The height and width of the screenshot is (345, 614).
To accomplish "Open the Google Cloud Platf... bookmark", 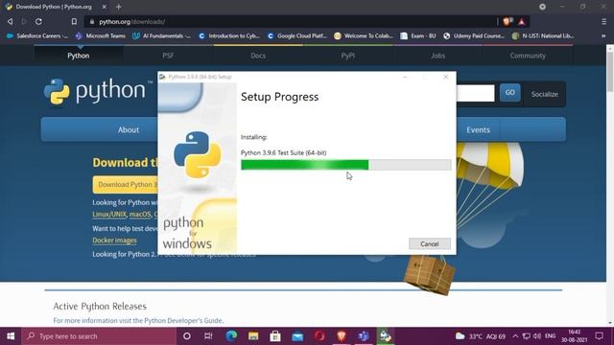I will coord(297,35).
